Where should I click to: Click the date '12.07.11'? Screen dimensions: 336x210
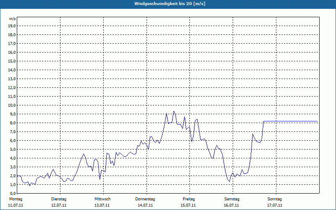59,205
